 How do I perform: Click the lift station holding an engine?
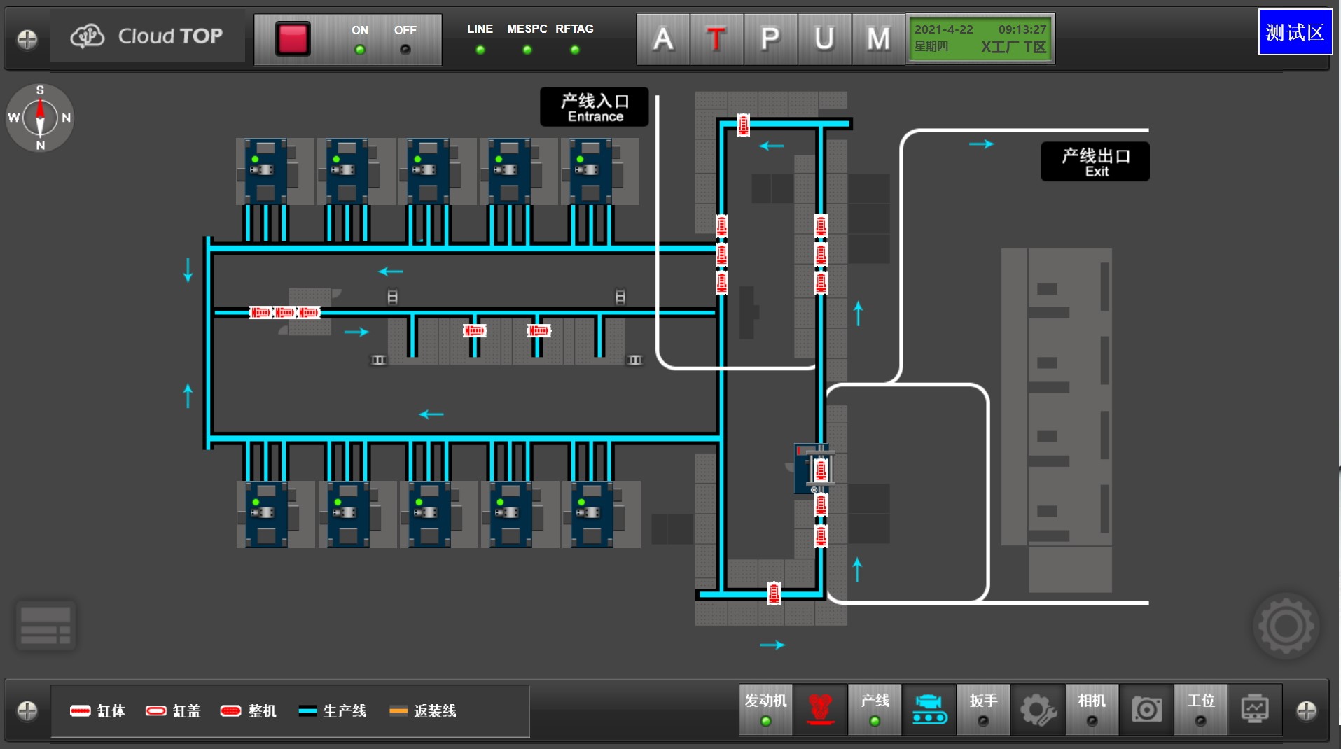click(816, 469)
